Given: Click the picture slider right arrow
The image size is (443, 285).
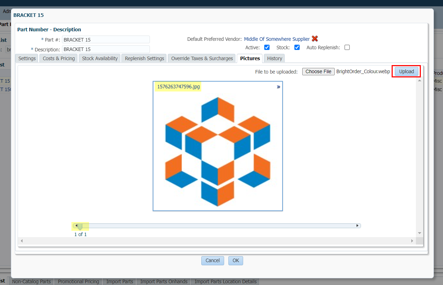Looking at the screenshot, I should pyautogui.click(x=357, y=226).
